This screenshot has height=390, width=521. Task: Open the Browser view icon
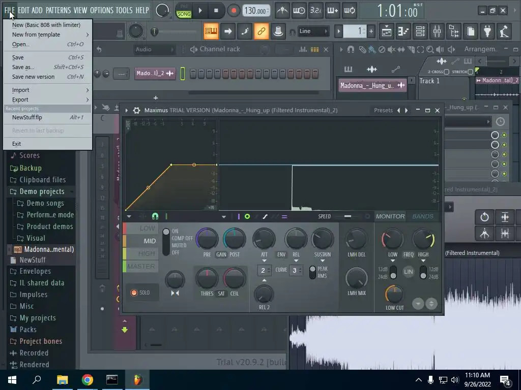click(454, 31)
